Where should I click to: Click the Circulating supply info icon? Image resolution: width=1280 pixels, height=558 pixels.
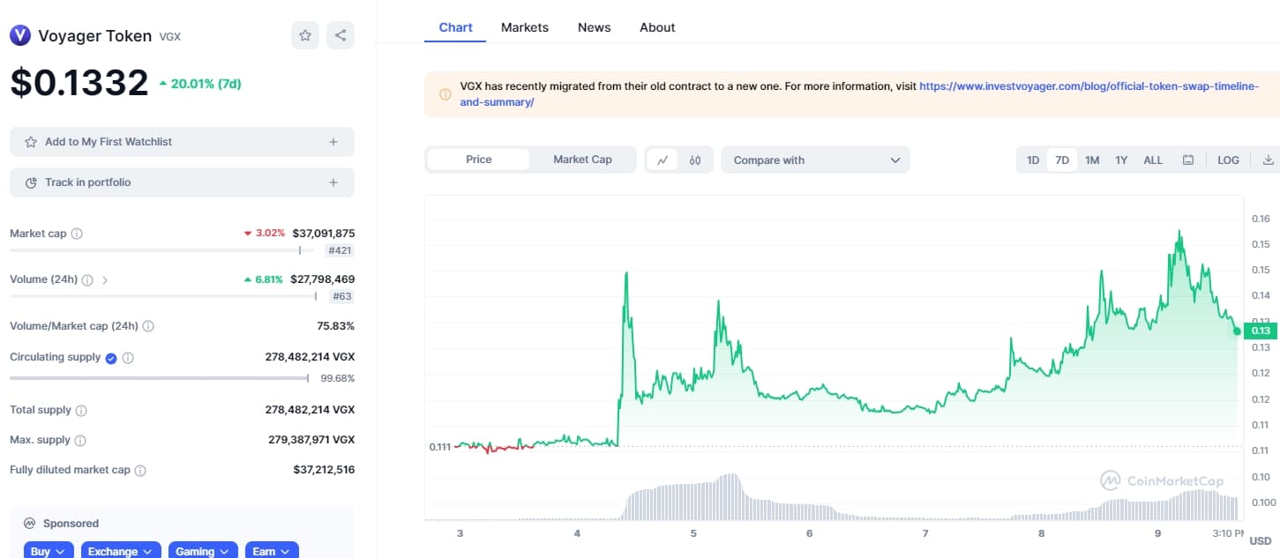pyautogui.click(x=128, y=358)
